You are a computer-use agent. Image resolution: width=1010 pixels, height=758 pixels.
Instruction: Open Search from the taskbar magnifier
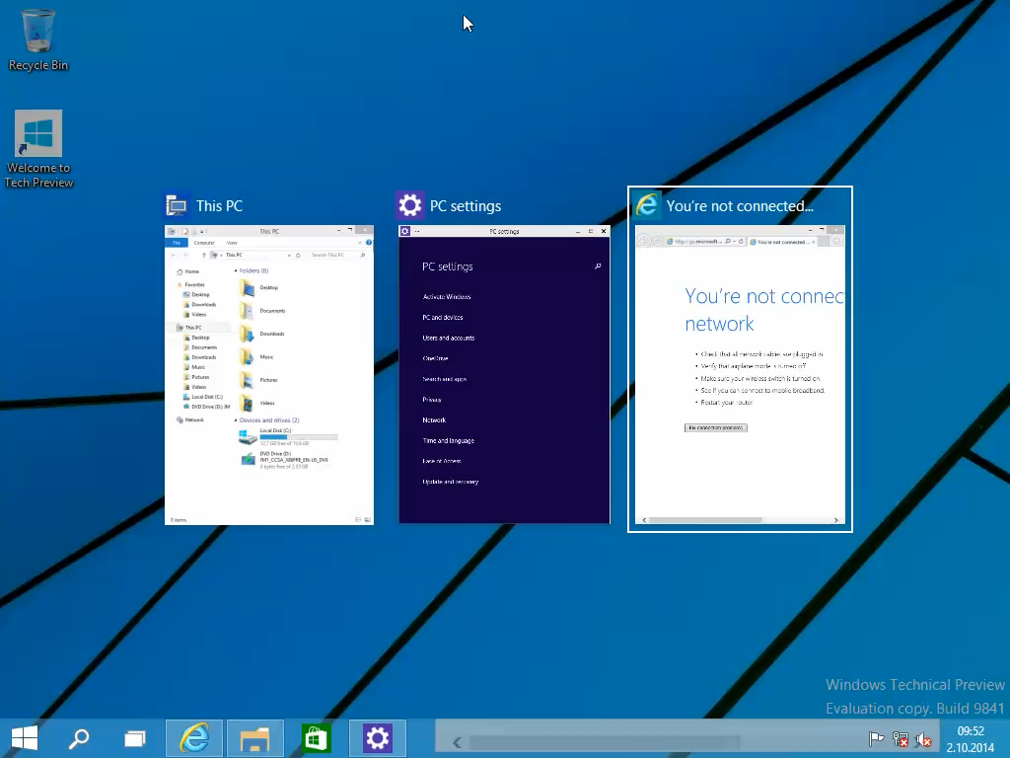point(79,738)
